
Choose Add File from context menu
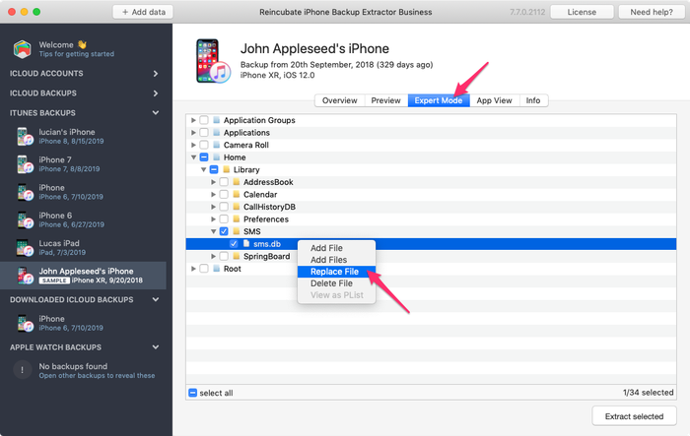[x=337, y=248]
